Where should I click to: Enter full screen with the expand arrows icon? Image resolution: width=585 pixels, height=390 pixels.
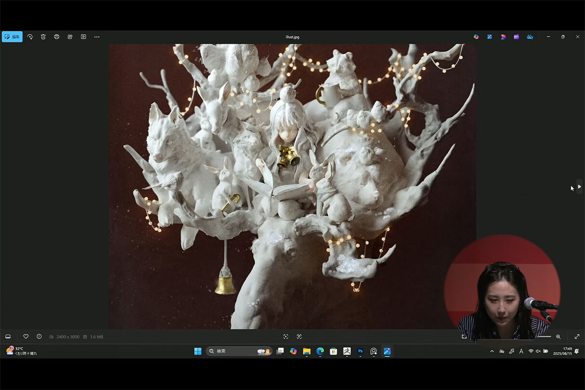(577, 337)
